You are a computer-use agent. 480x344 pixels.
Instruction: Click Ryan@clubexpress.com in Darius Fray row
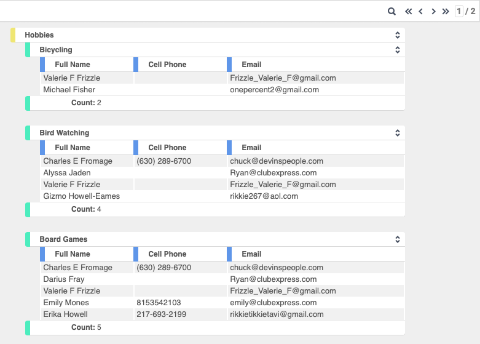coord(273,279)
